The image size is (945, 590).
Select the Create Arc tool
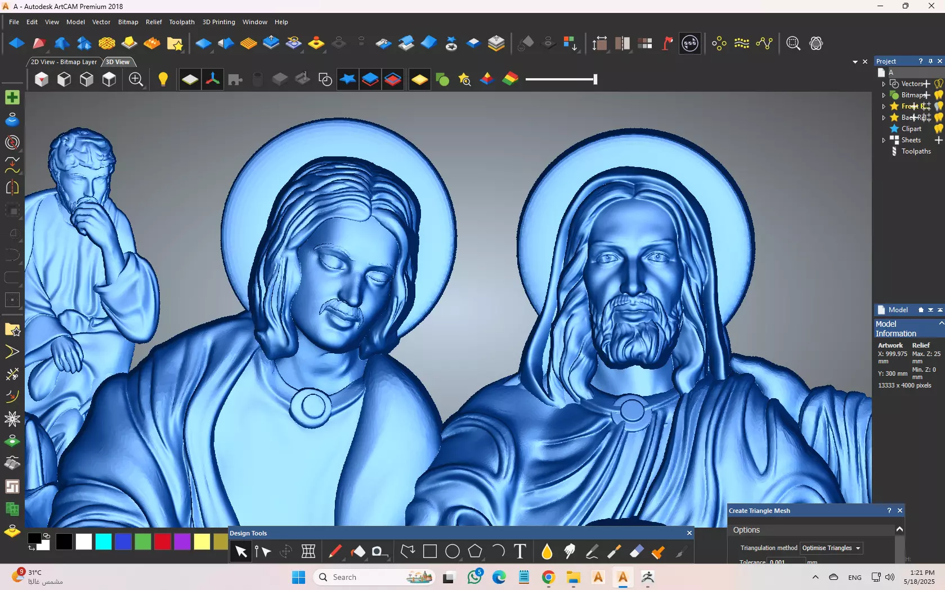498,552
